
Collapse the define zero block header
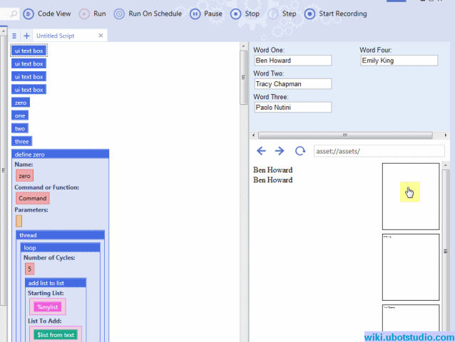point(61,154)
